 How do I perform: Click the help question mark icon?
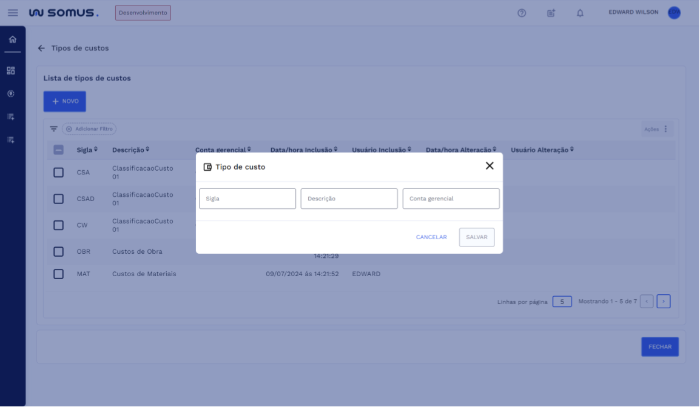(x=522, y=13)
